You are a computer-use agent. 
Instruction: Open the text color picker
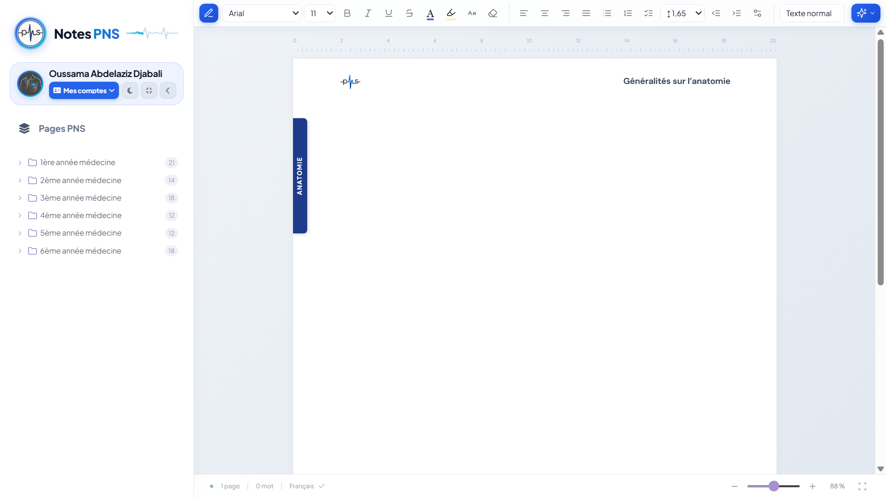(430, 13)
